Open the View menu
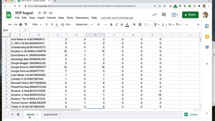The image size is (215, 121). click(x=32, y=18)
